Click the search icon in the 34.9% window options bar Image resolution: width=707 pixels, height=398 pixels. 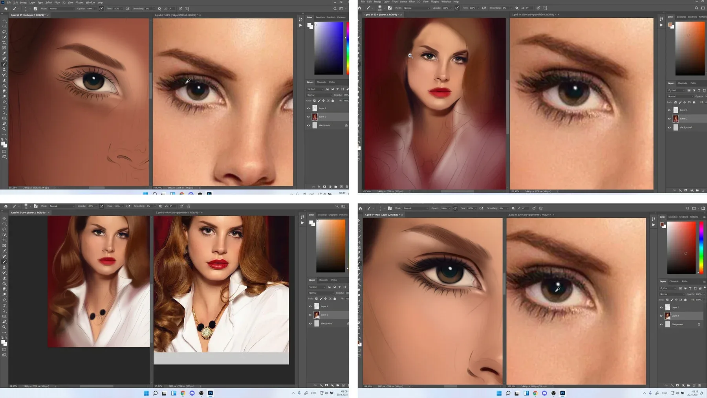click(337, 206)
